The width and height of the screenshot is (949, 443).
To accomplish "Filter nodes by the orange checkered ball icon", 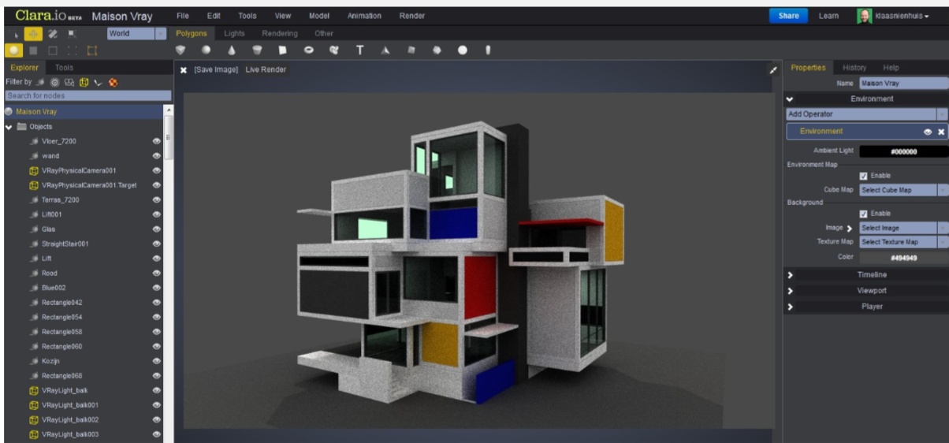I will pos(113,82).
